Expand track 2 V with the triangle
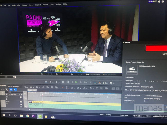This screenshot has height=125, width=167. coord(7,99)
